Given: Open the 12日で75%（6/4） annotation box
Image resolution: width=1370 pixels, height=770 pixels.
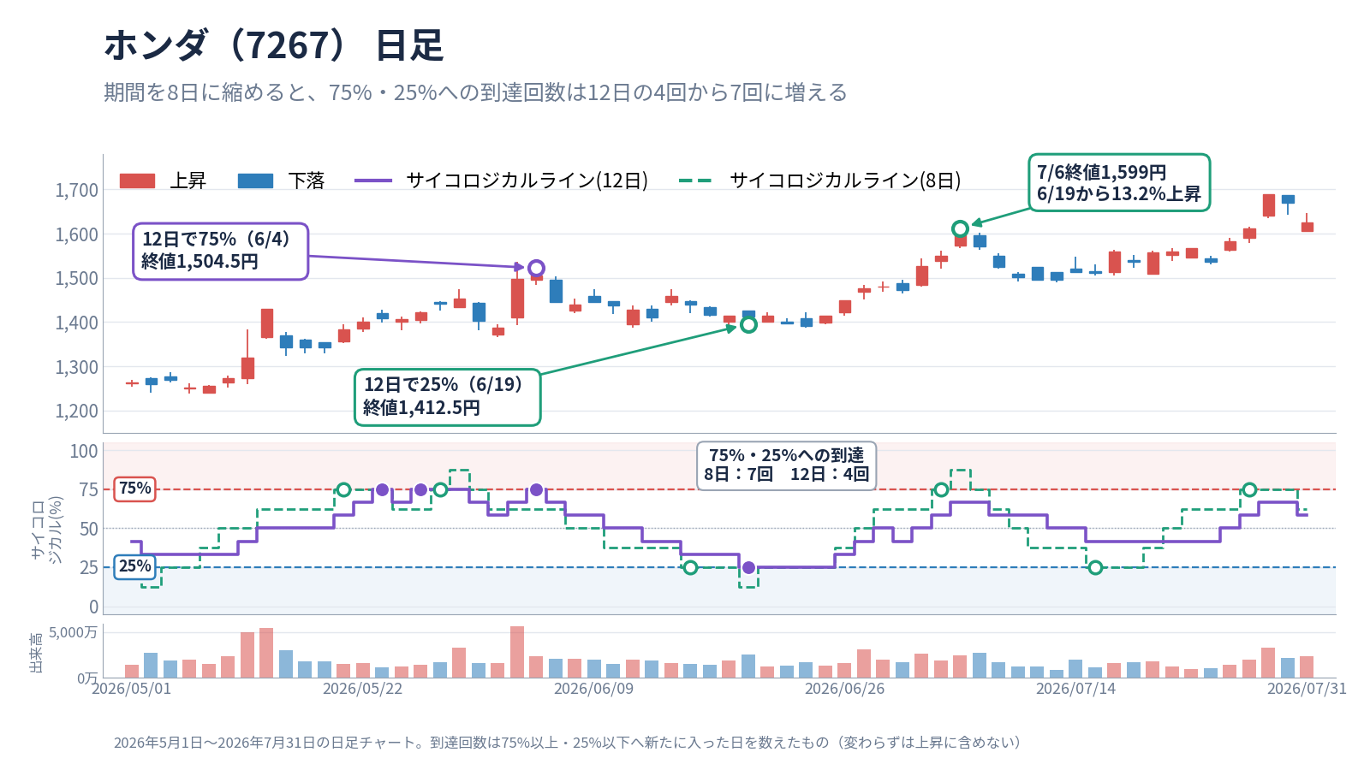Looking at the screenshot, I should [220, 251].
